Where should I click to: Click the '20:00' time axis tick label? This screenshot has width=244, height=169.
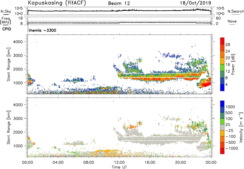[180, 163]
